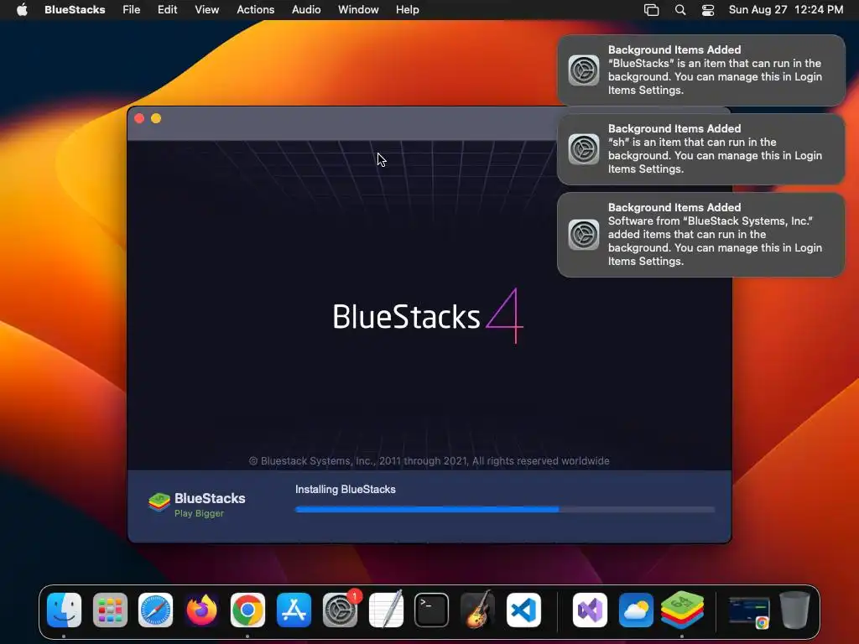
Task: Open the Audio menu
Action: (306, 9)
